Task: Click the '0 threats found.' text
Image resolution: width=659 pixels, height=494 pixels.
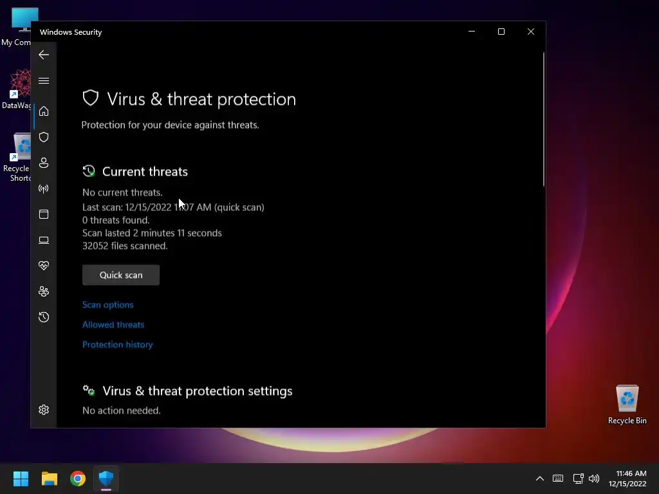Action: [116, 220]
